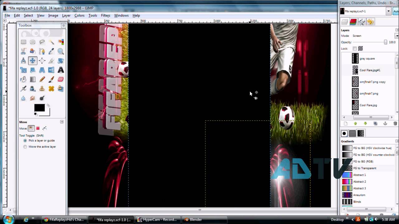
Task: Select the Blur/Sharpen droplet tool
Action: pyautogui.click(x=23, y=98)
